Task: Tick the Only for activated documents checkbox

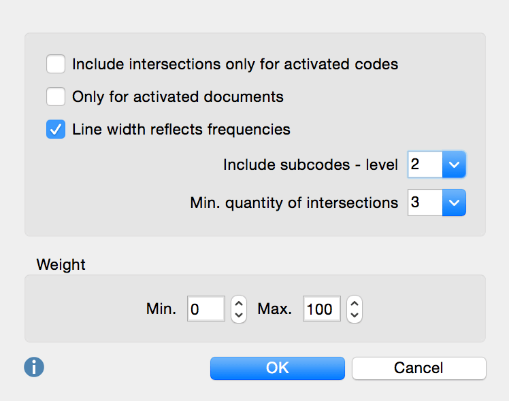Action: pos(56,97)
